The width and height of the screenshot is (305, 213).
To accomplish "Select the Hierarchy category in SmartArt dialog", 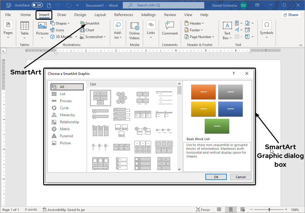I will [67, 115].
